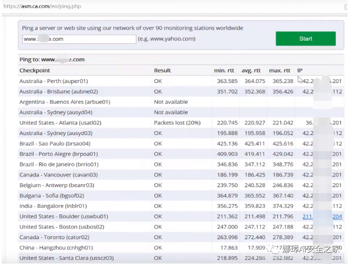351x264 pixels.
Task: Select the China - Hangzhou (cnhgh01) row
Action: [181, 248]
